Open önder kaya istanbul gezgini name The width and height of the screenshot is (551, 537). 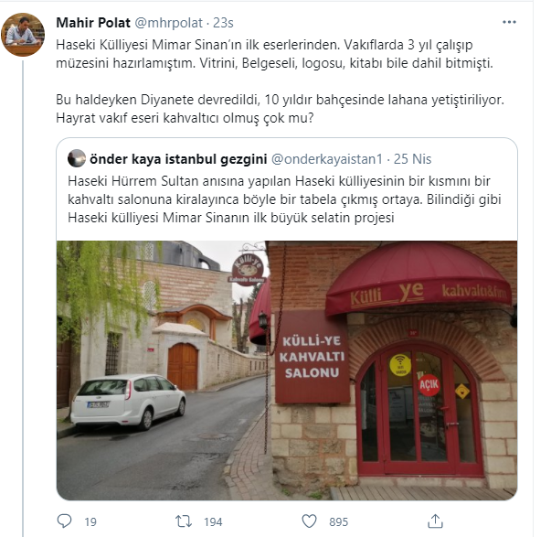[178, 159]
